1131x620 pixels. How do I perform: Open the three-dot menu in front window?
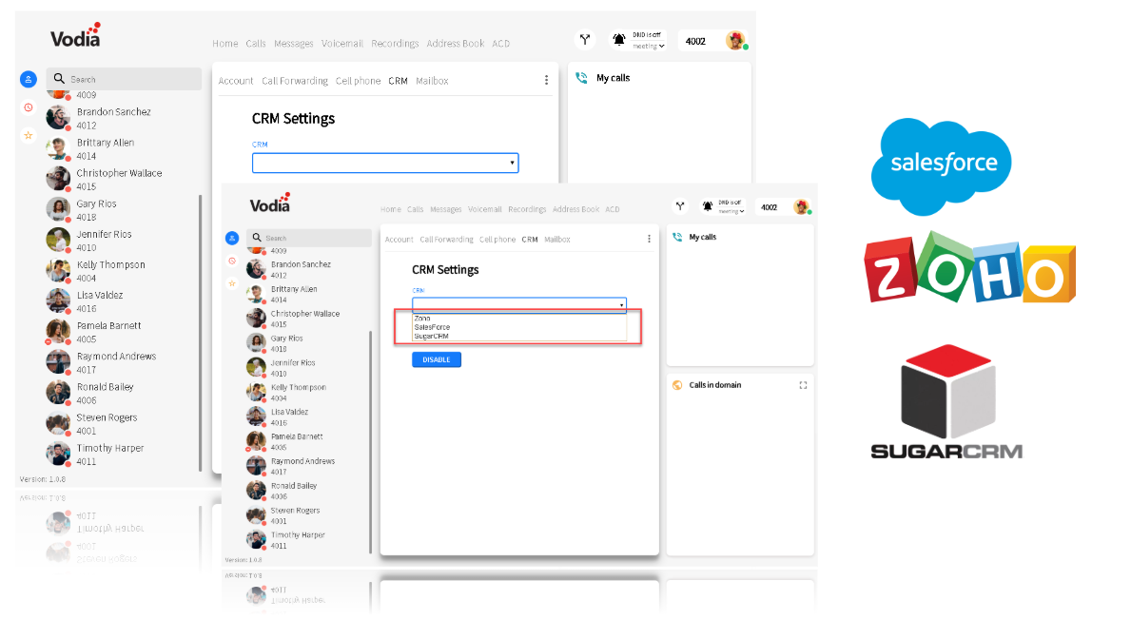649,239
